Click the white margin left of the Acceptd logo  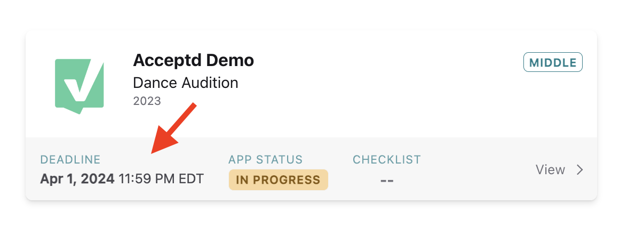tap(39, 87)
